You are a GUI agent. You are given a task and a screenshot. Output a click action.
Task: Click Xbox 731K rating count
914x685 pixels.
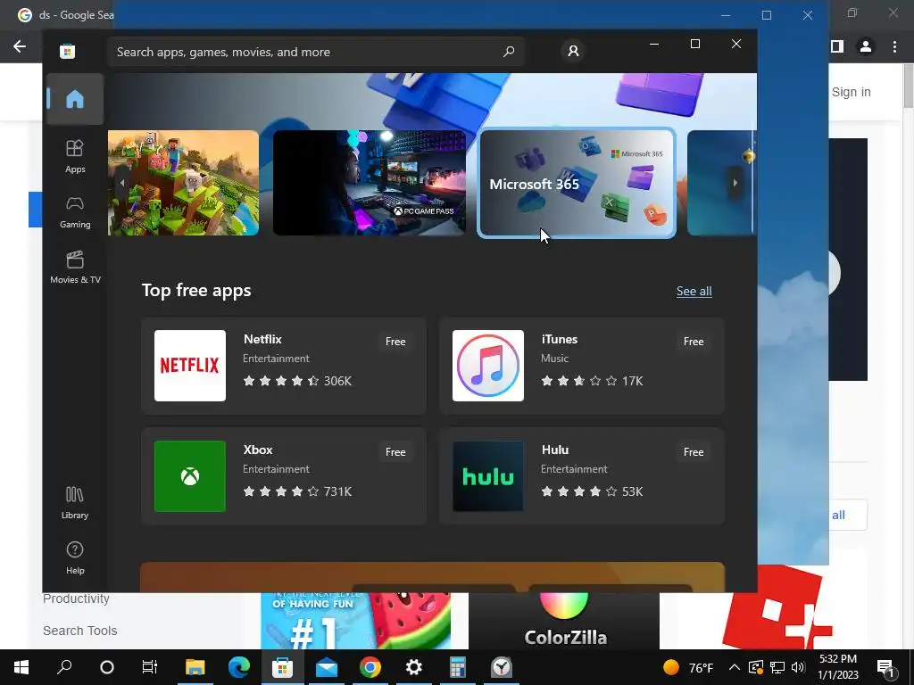(x=337, y=491)
